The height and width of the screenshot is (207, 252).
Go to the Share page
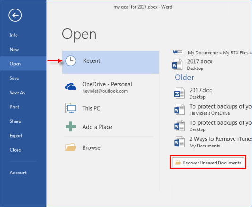click(15, 121)
